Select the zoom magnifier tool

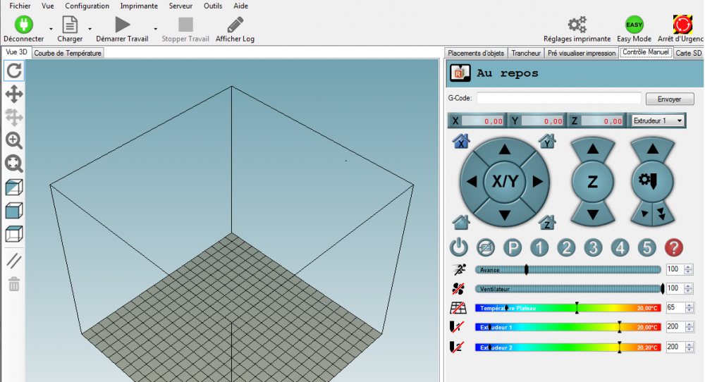(14, 141)
